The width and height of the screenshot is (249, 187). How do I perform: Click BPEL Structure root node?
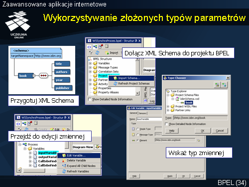tap(100, 59)
